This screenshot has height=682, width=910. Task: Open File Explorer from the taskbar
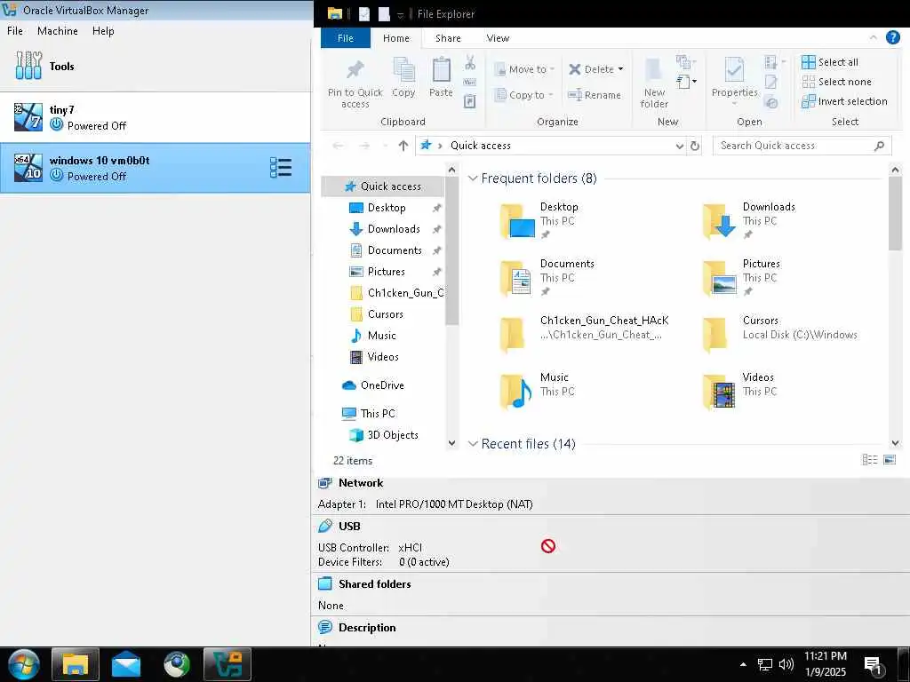click(x=76, y=664)
